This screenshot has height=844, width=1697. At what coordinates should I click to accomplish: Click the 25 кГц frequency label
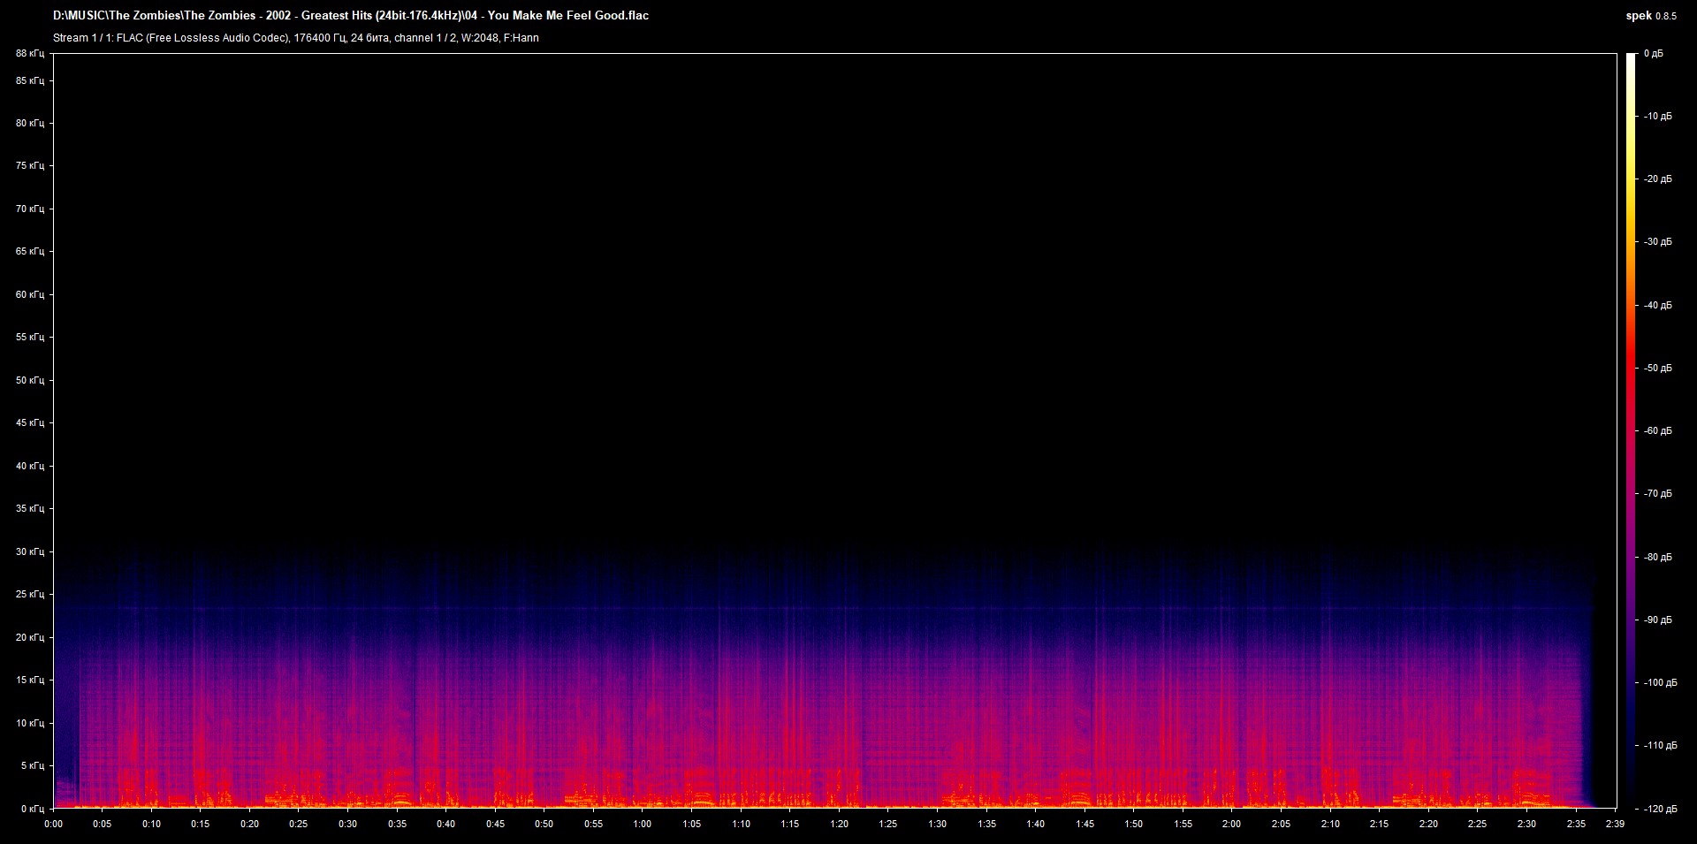click(x=30, y=594)
